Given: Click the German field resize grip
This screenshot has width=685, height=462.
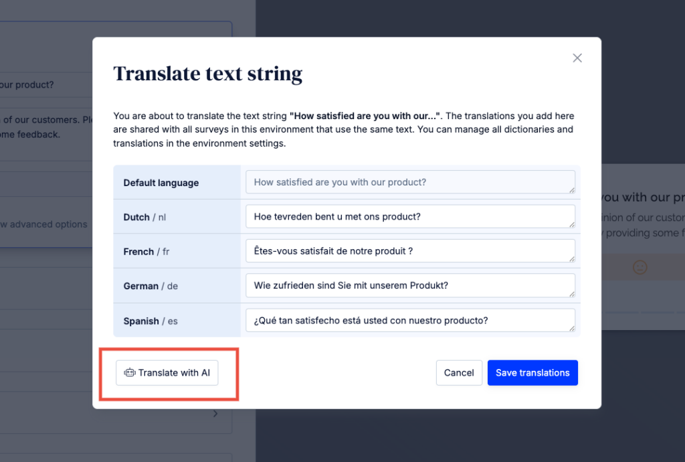Looking at the screenshot, I should [571, 293].
